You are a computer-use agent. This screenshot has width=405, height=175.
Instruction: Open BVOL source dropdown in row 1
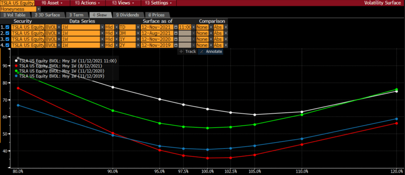[x=59, y=27]
